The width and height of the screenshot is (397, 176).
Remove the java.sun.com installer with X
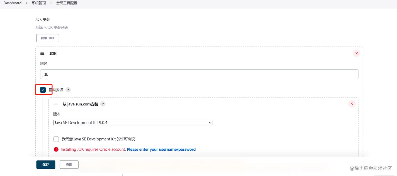[352, 104]
